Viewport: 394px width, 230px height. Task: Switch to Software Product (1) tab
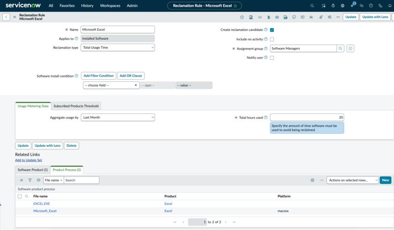click(33, 170)
